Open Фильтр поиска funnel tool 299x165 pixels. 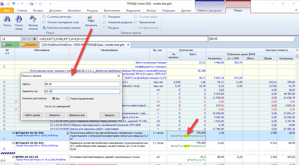pyautogui.click(x=33, y=19)
